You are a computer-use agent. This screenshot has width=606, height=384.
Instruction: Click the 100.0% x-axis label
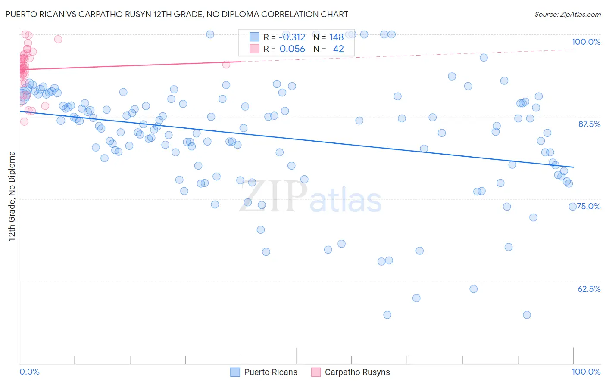586,372
